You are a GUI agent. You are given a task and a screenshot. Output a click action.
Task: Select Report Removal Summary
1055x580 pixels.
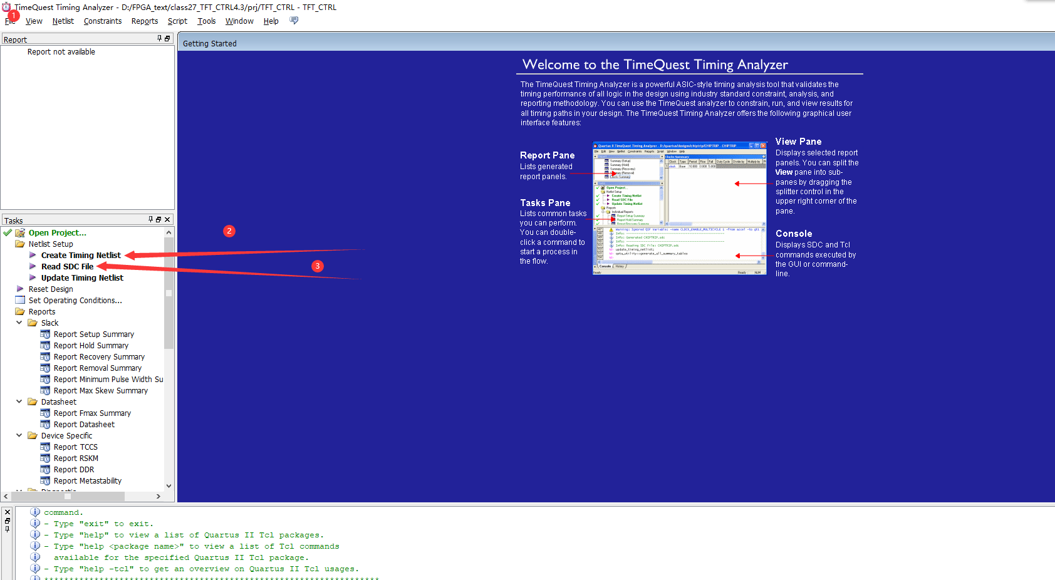click(98, 368)
